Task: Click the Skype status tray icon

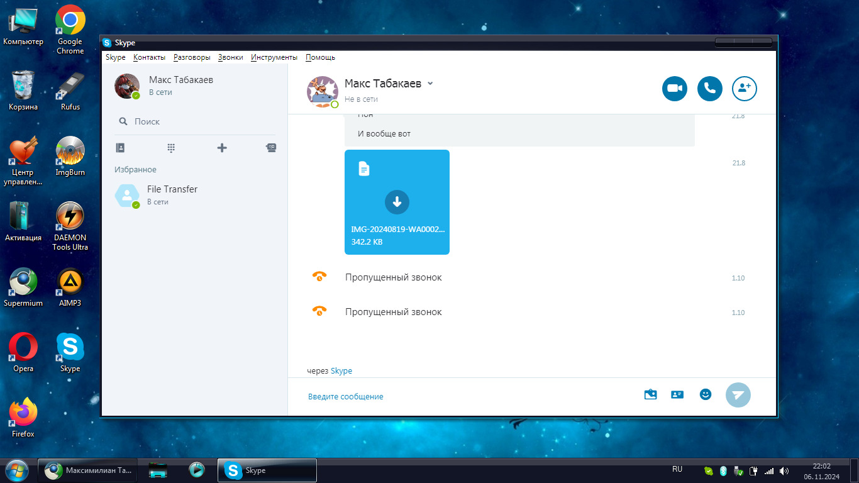Action: (709, 470)
